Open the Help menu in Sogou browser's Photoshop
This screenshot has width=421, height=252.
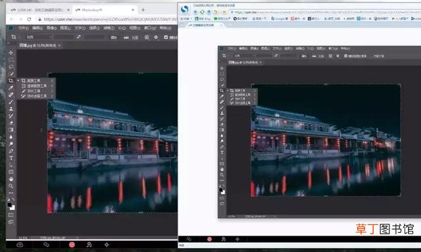[345, 48]
